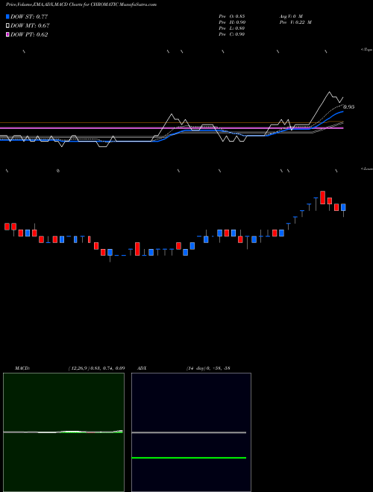Image resolution: width=373 pixels, height=492 pixels.
Task: Click the magenta horizontal DOW PT line
Action: pos(172,128)
